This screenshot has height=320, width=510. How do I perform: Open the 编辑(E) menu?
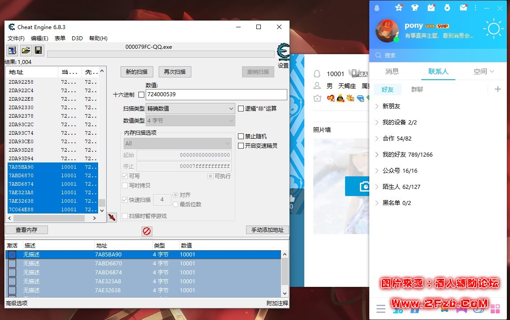[x=39, y=38]
